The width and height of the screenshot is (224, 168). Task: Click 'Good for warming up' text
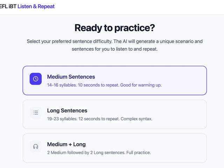tap(141, 85)
